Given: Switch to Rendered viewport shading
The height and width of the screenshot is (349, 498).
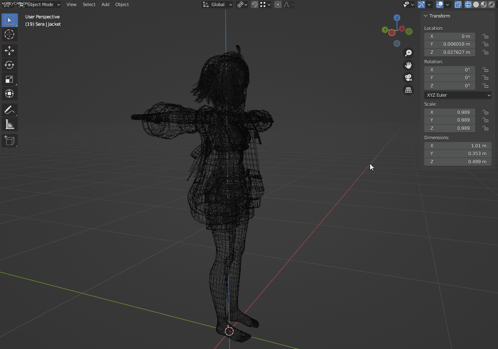Looking at the screenshot, I should [491, 4].
